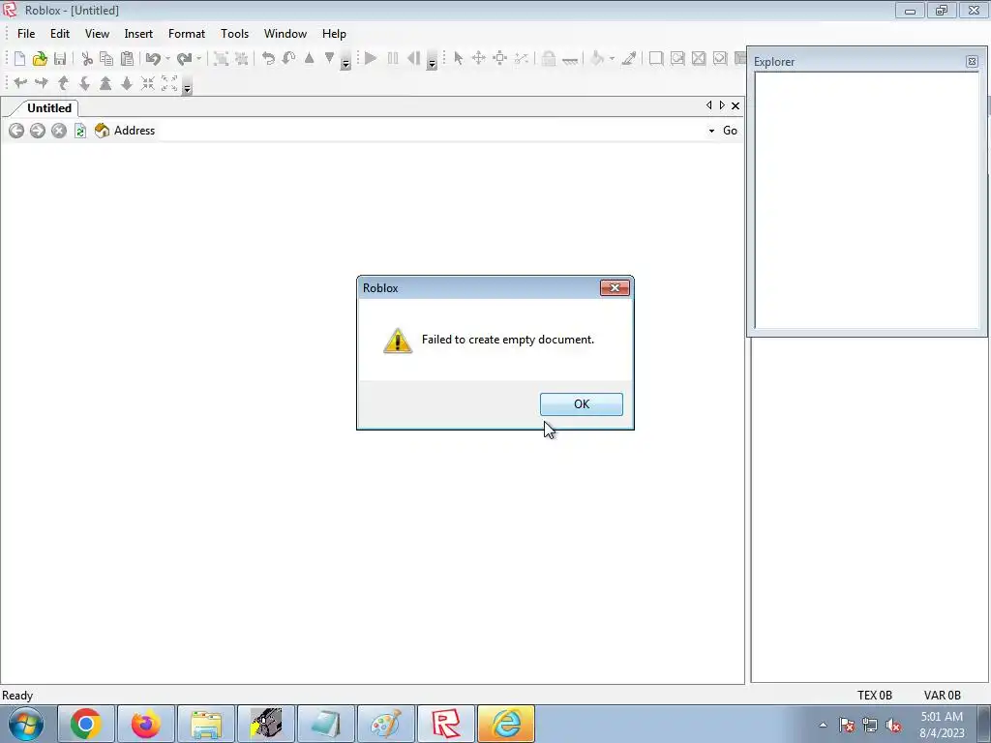Open Firefox from the taskbar
This screenshot has width=991, height=743.
[x=145, y=724]
